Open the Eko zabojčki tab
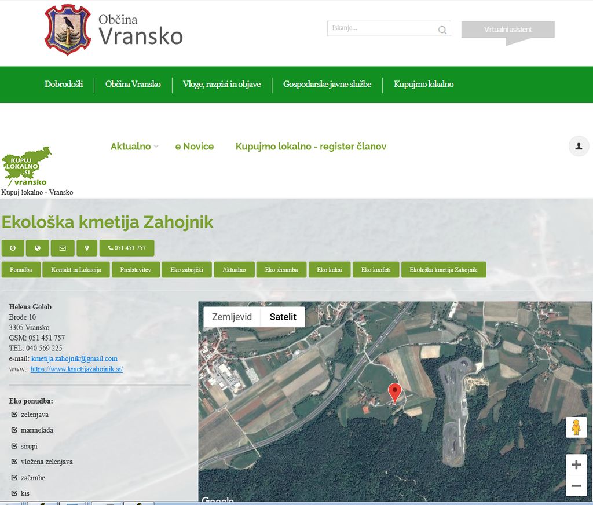This screenshot has width=593, height=505. pyautogui.click(x=182, y=270)
